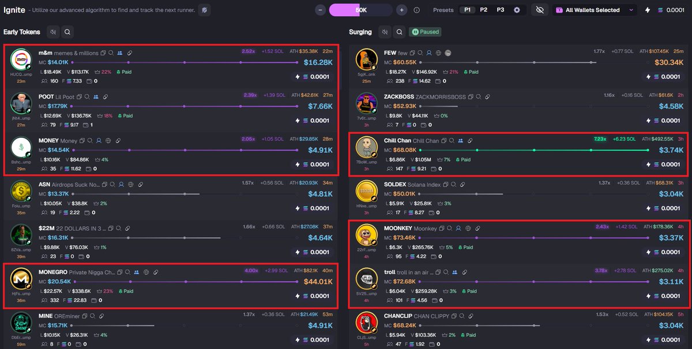Open the All Wallets Selected dropdown
Screen dimensions: 692x349
pyautogui.click(x=595, y=10)
